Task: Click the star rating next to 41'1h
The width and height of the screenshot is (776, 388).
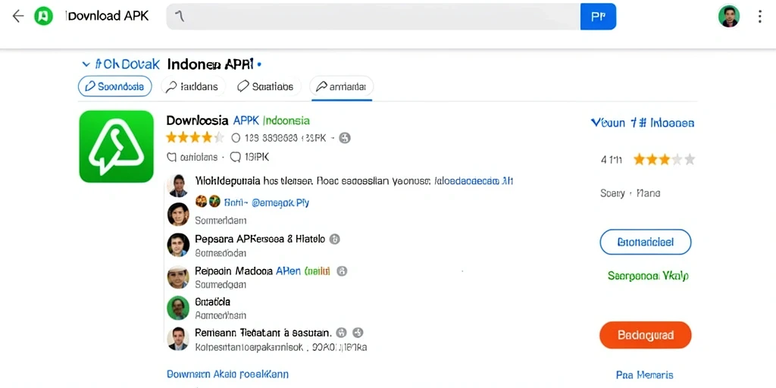Action: 664,159
